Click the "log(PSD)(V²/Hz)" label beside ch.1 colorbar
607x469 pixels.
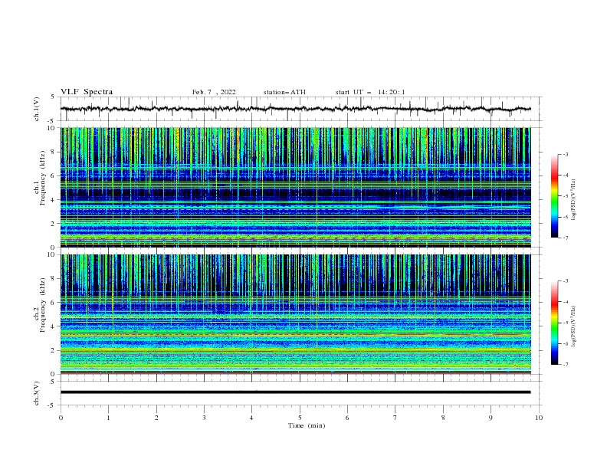(574, 200)
